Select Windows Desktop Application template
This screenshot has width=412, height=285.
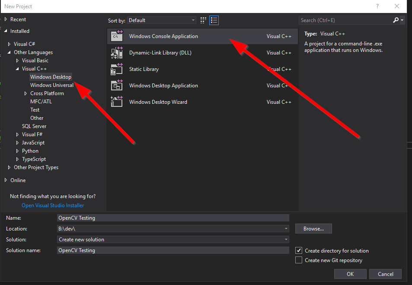[203, 86]
